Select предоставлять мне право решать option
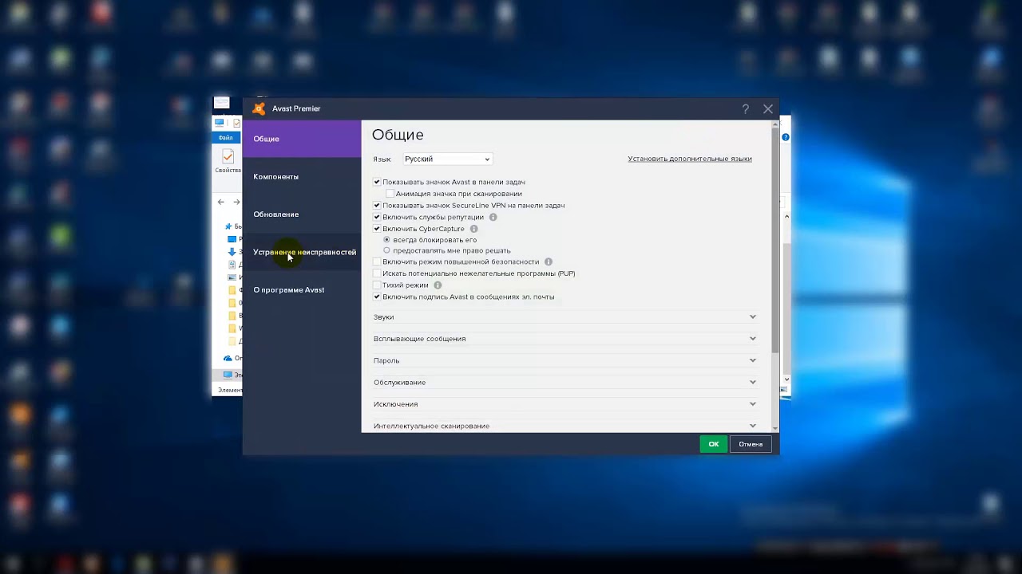This screenshot has height=574, width=1022. click(387, 250)
